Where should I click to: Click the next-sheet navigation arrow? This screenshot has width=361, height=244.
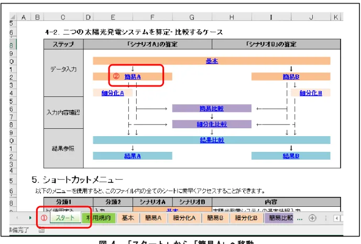(30, 218)
